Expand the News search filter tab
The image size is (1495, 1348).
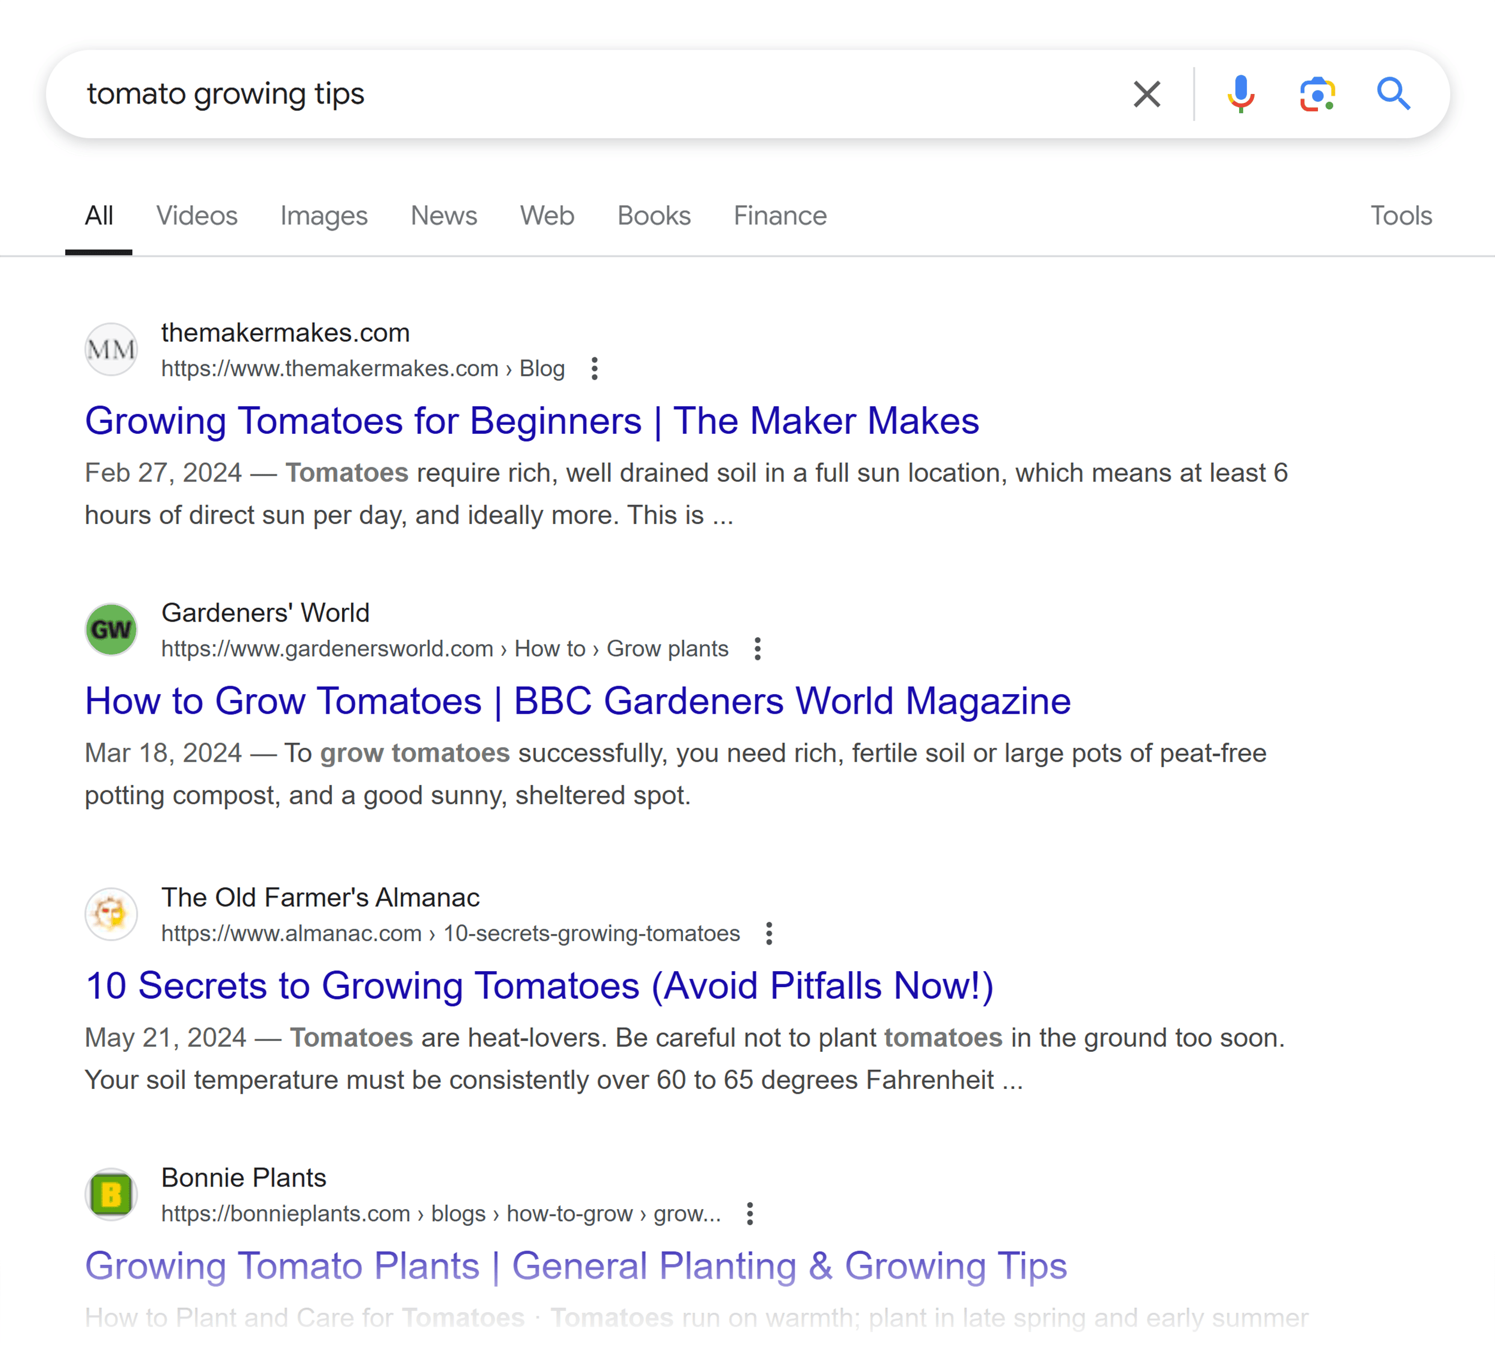pos(443,216)
